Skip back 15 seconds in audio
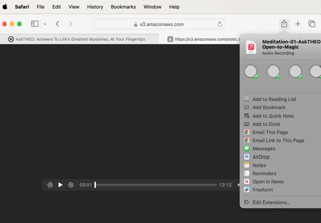Viewport: 321px width, 223px height. click(50, 185)
